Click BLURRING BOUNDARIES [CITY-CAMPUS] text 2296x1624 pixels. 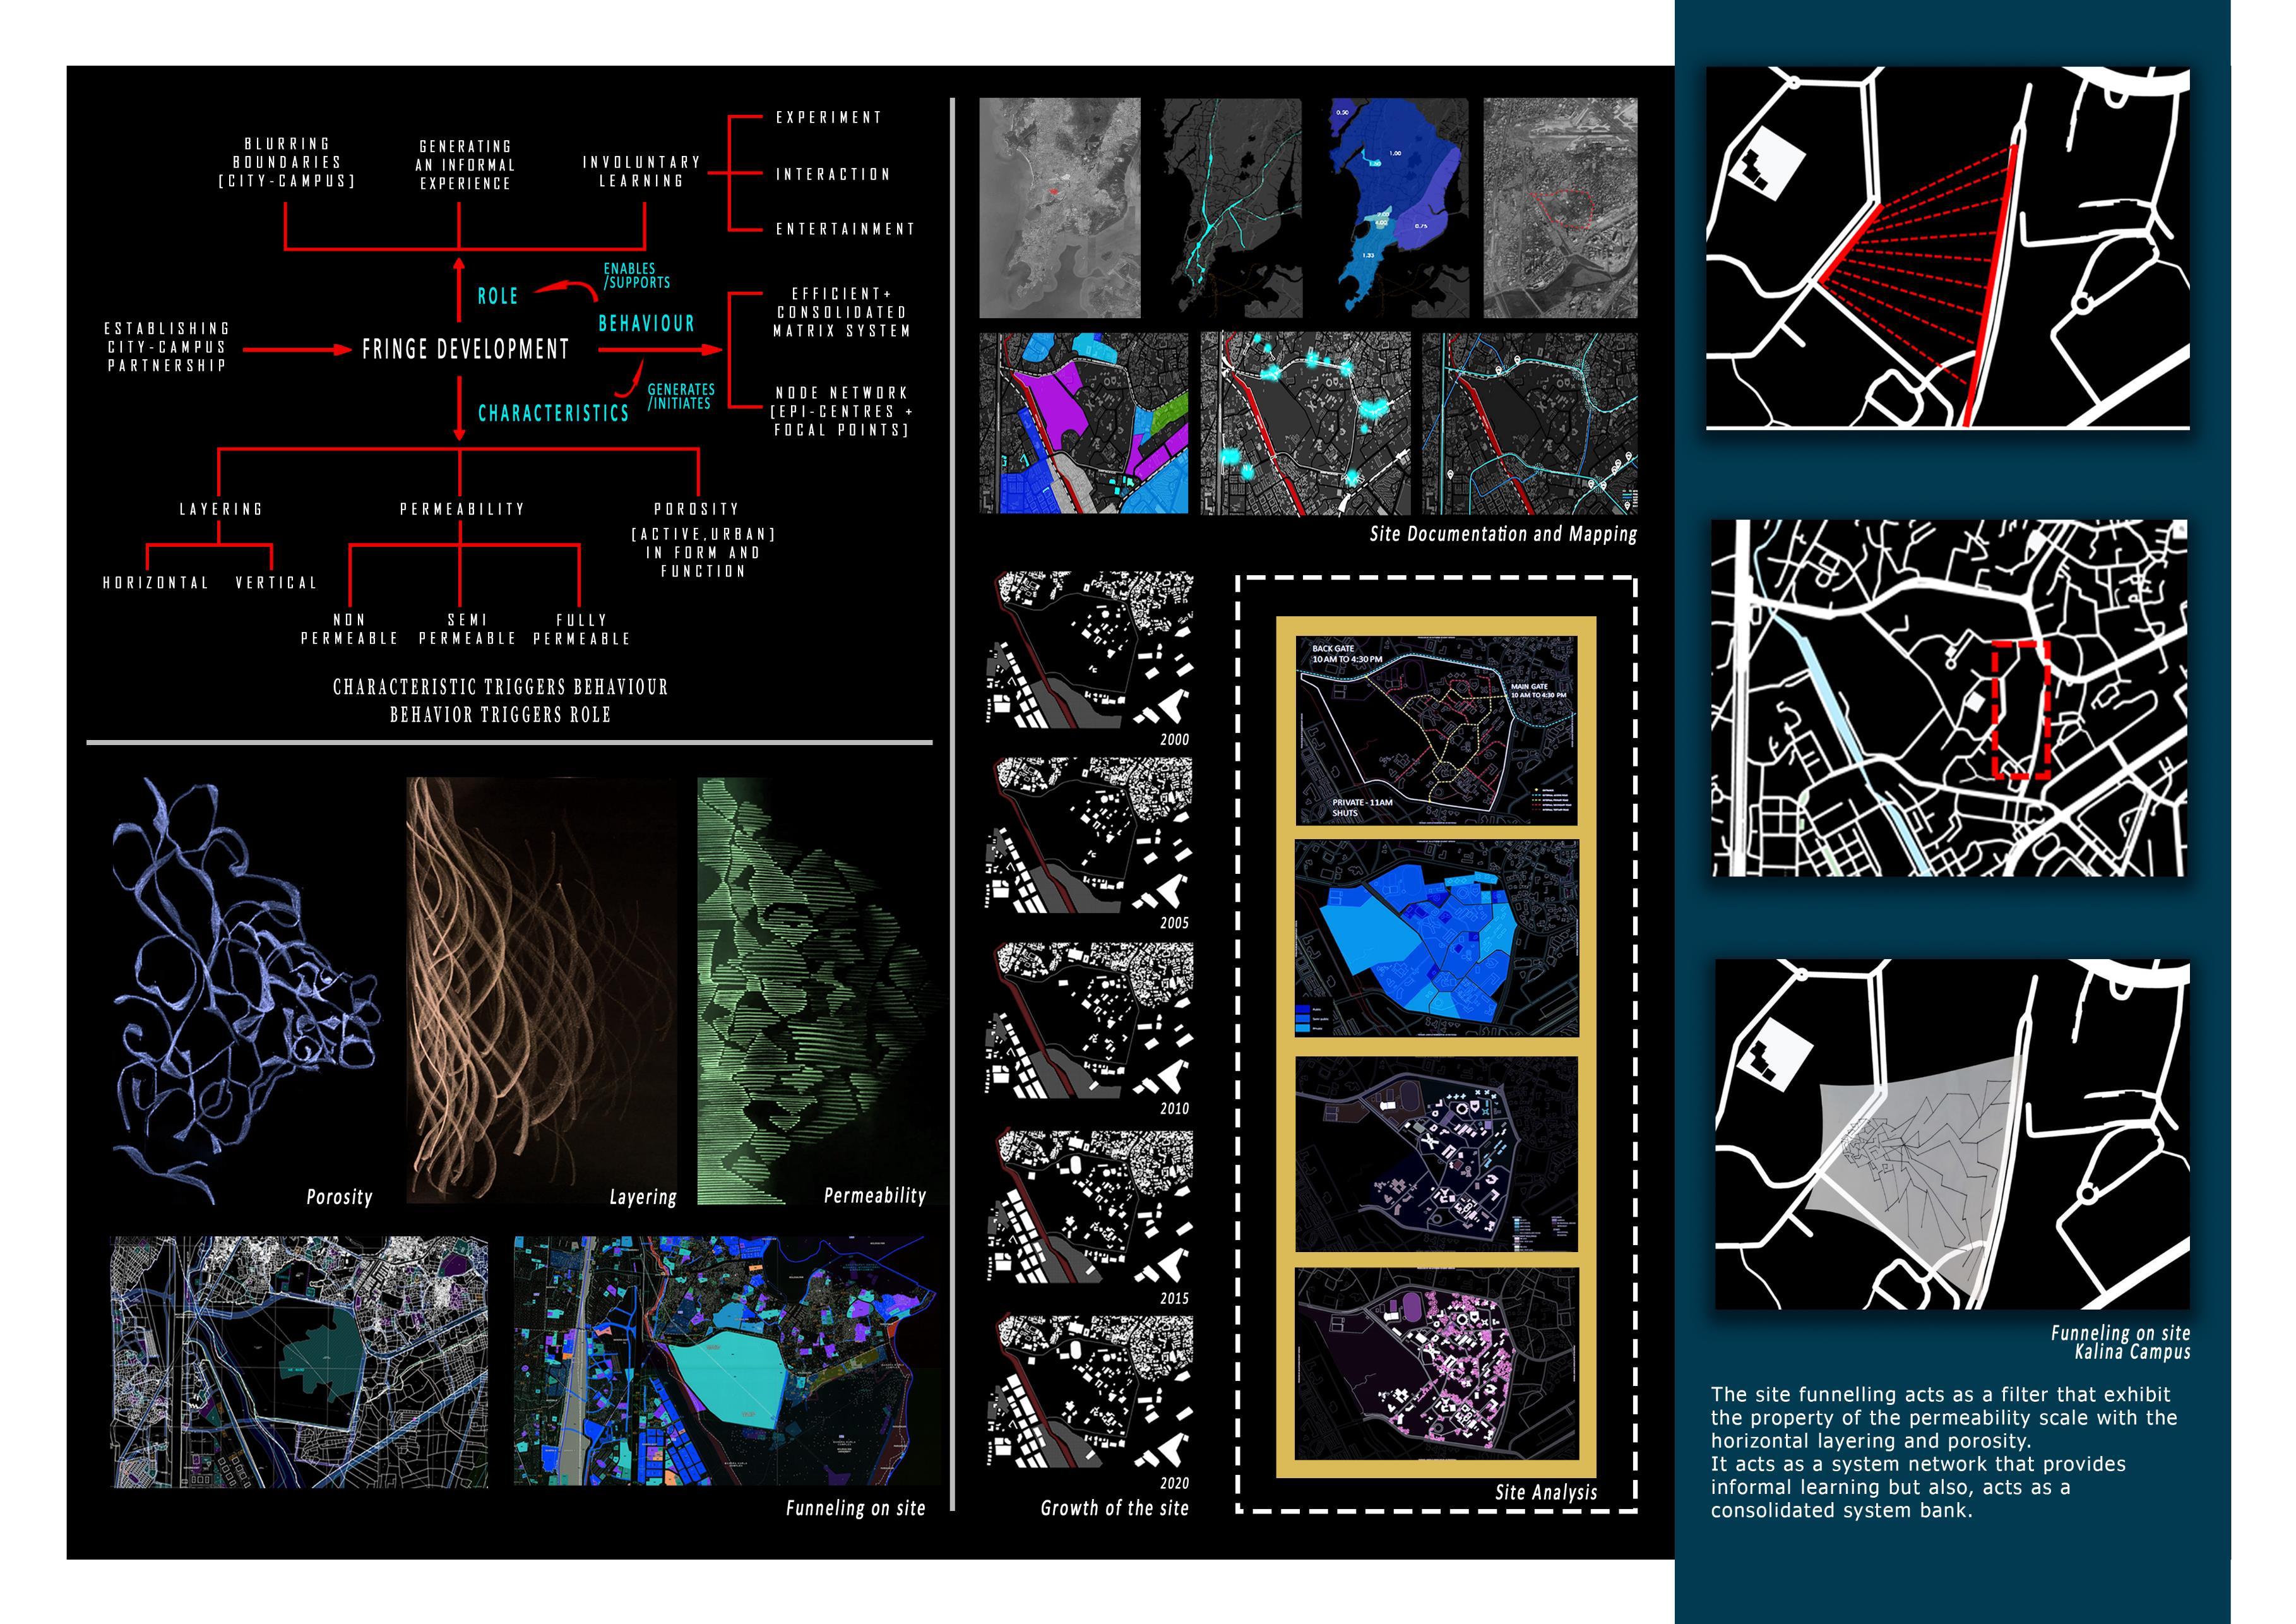pyautogui.click(x=287, y=162)
